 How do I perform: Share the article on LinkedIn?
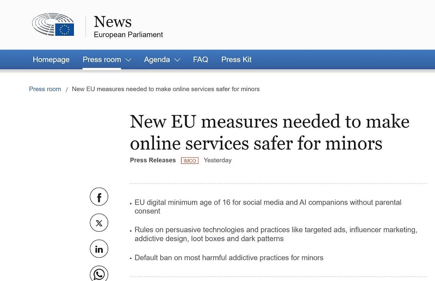click(99, 249)
